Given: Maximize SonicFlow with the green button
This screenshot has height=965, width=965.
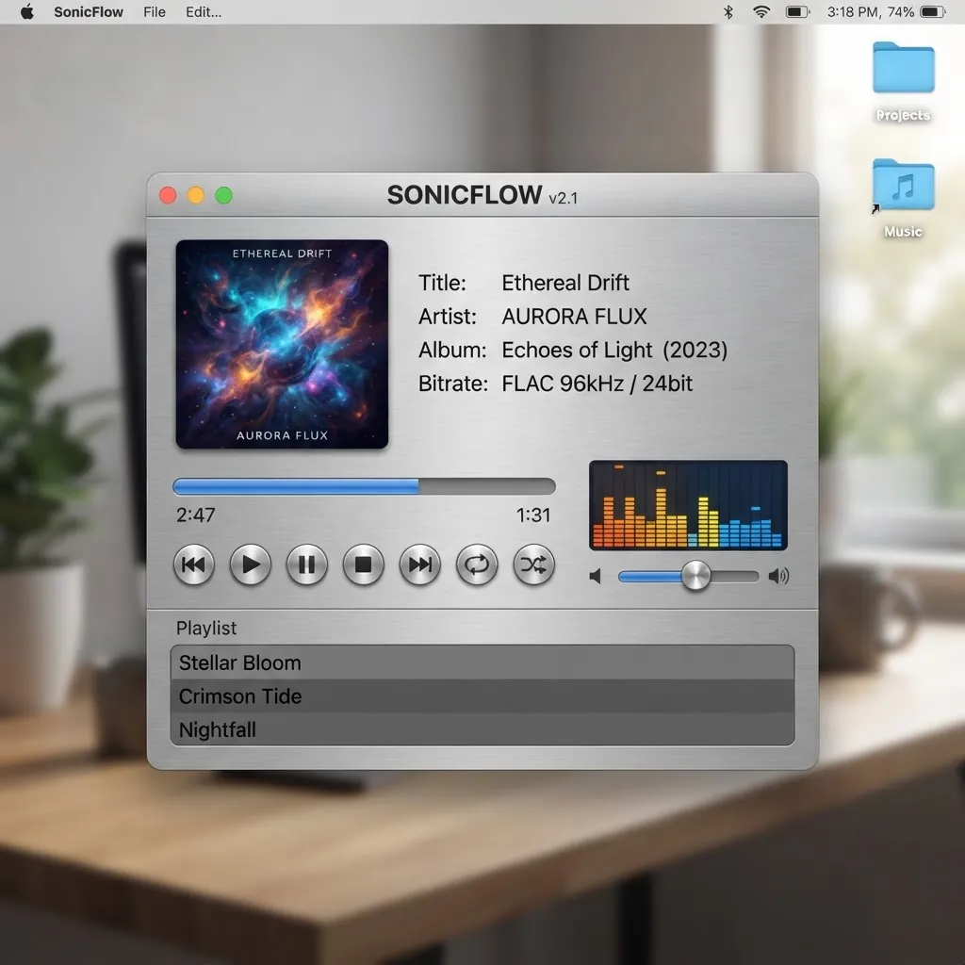Looking at the screenshot, I should click(x=224, y=195).
